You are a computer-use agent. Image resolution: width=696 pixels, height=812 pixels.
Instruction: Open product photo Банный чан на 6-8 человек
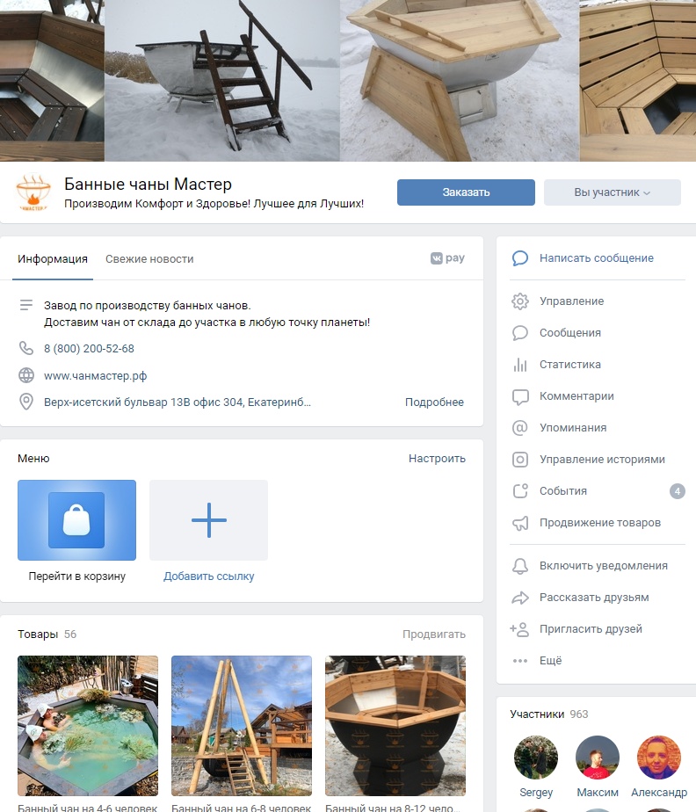point(242,726)
